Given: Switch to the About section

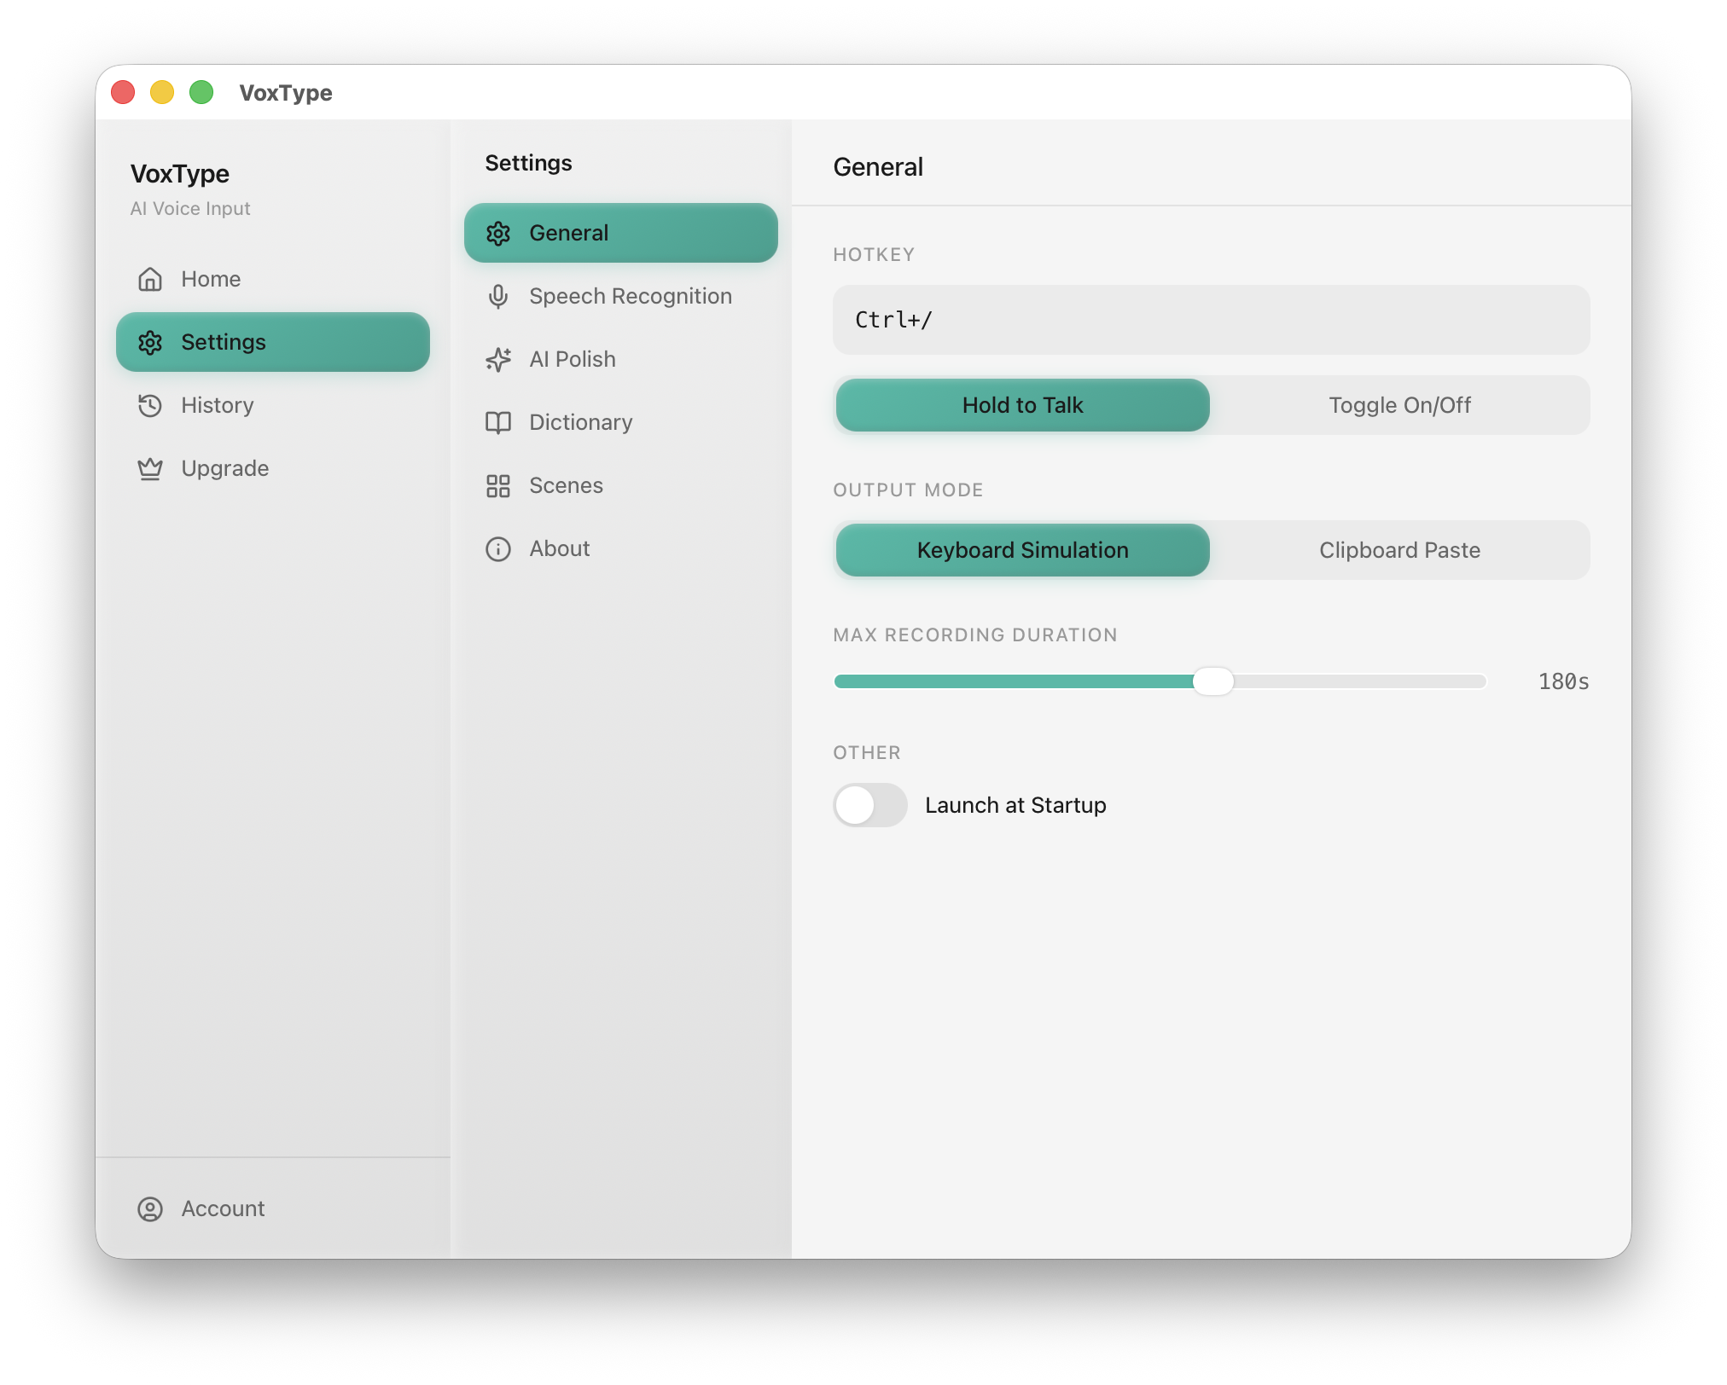Looking at the screenshot, I should click(559, 548).
